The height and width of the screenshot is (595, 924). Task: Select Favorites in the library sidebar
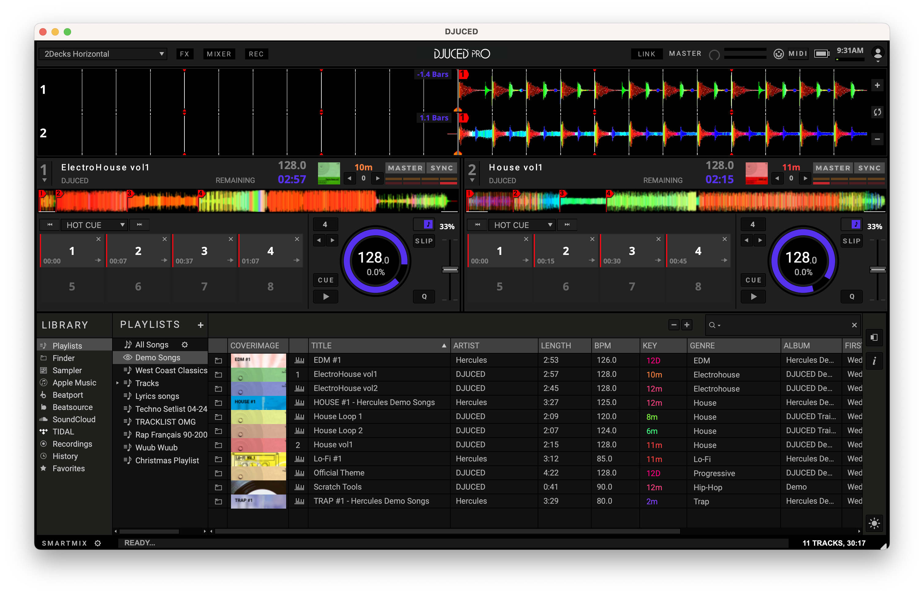click(x=68, y=468)
